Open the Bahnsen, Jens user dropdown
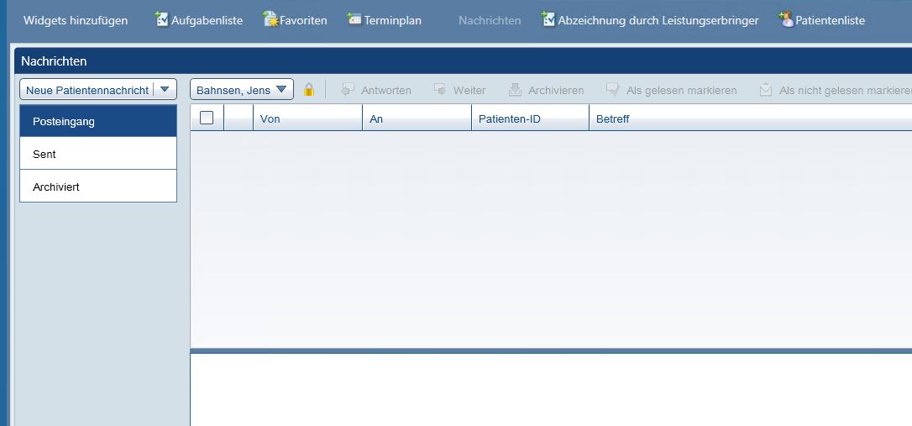Viewport: 912px width, 426px height. [x=242, y=90]
